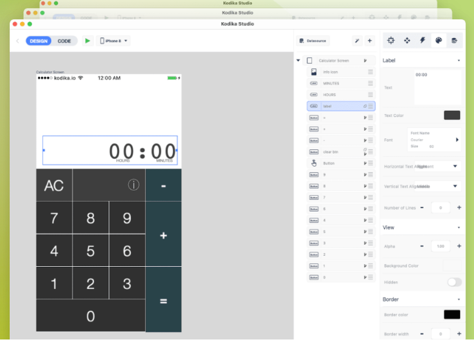Click the info icon on the calculator canvas
This screenshot has width=474, height=354.
(134, 185)
